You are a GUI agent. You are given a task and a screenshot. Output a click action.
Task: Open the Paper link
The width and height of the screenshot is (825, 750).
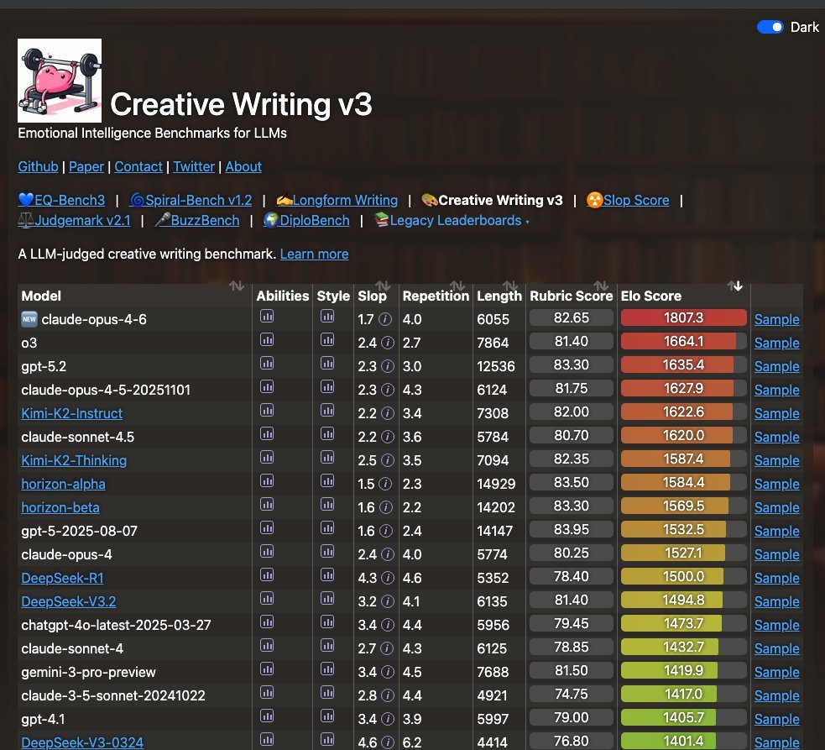[86, 166]
